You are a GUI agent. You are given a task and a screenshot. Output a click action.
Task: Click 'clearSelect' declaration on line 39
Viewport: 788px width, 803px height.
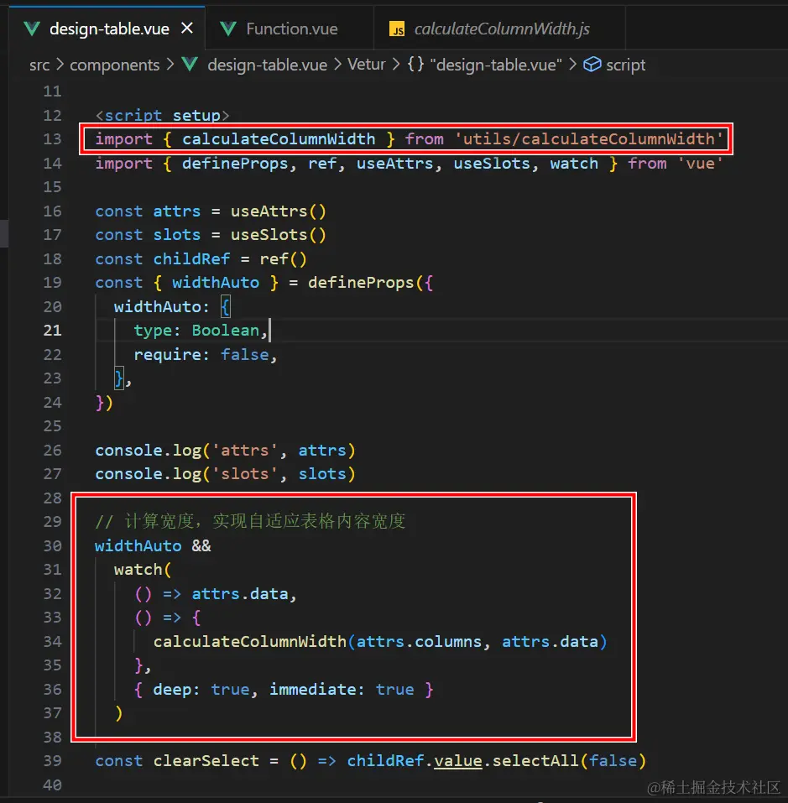(206, 761)
